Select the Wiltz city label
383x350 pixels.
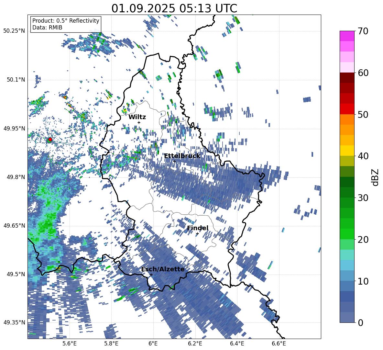click(137, 117)
